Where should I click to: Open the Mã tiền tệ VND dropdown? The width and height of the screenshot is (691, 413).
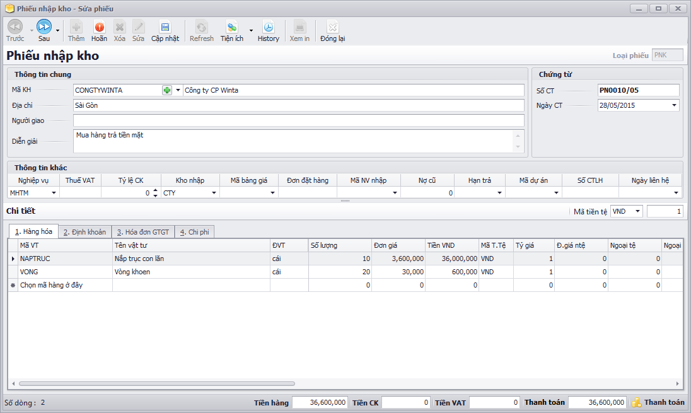637,211
